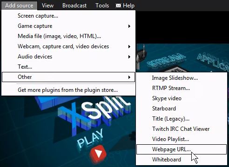Select Starboard from the submenu

(182, 109)
